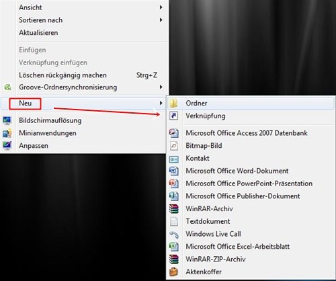
Task: Click the Bildschirmauflösung monitor icon
Action: tap(7, 120)
